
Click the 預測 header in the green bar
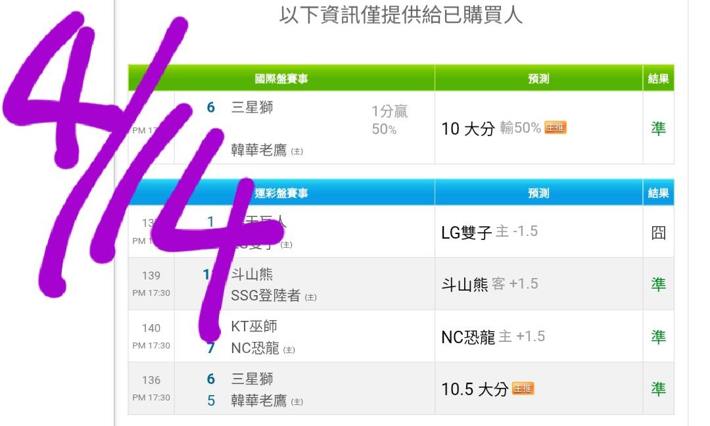click(538, 79)
